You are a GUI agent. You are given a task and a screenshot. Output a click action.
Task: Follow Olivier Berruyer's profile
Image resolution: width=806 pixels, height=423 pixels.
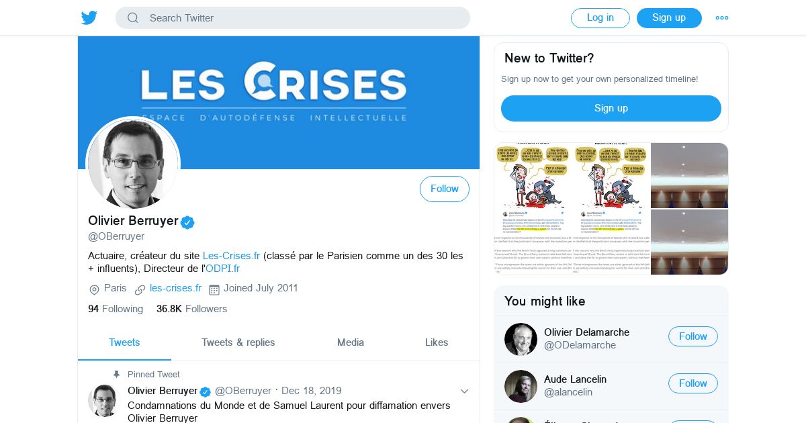tap(445, 189)
